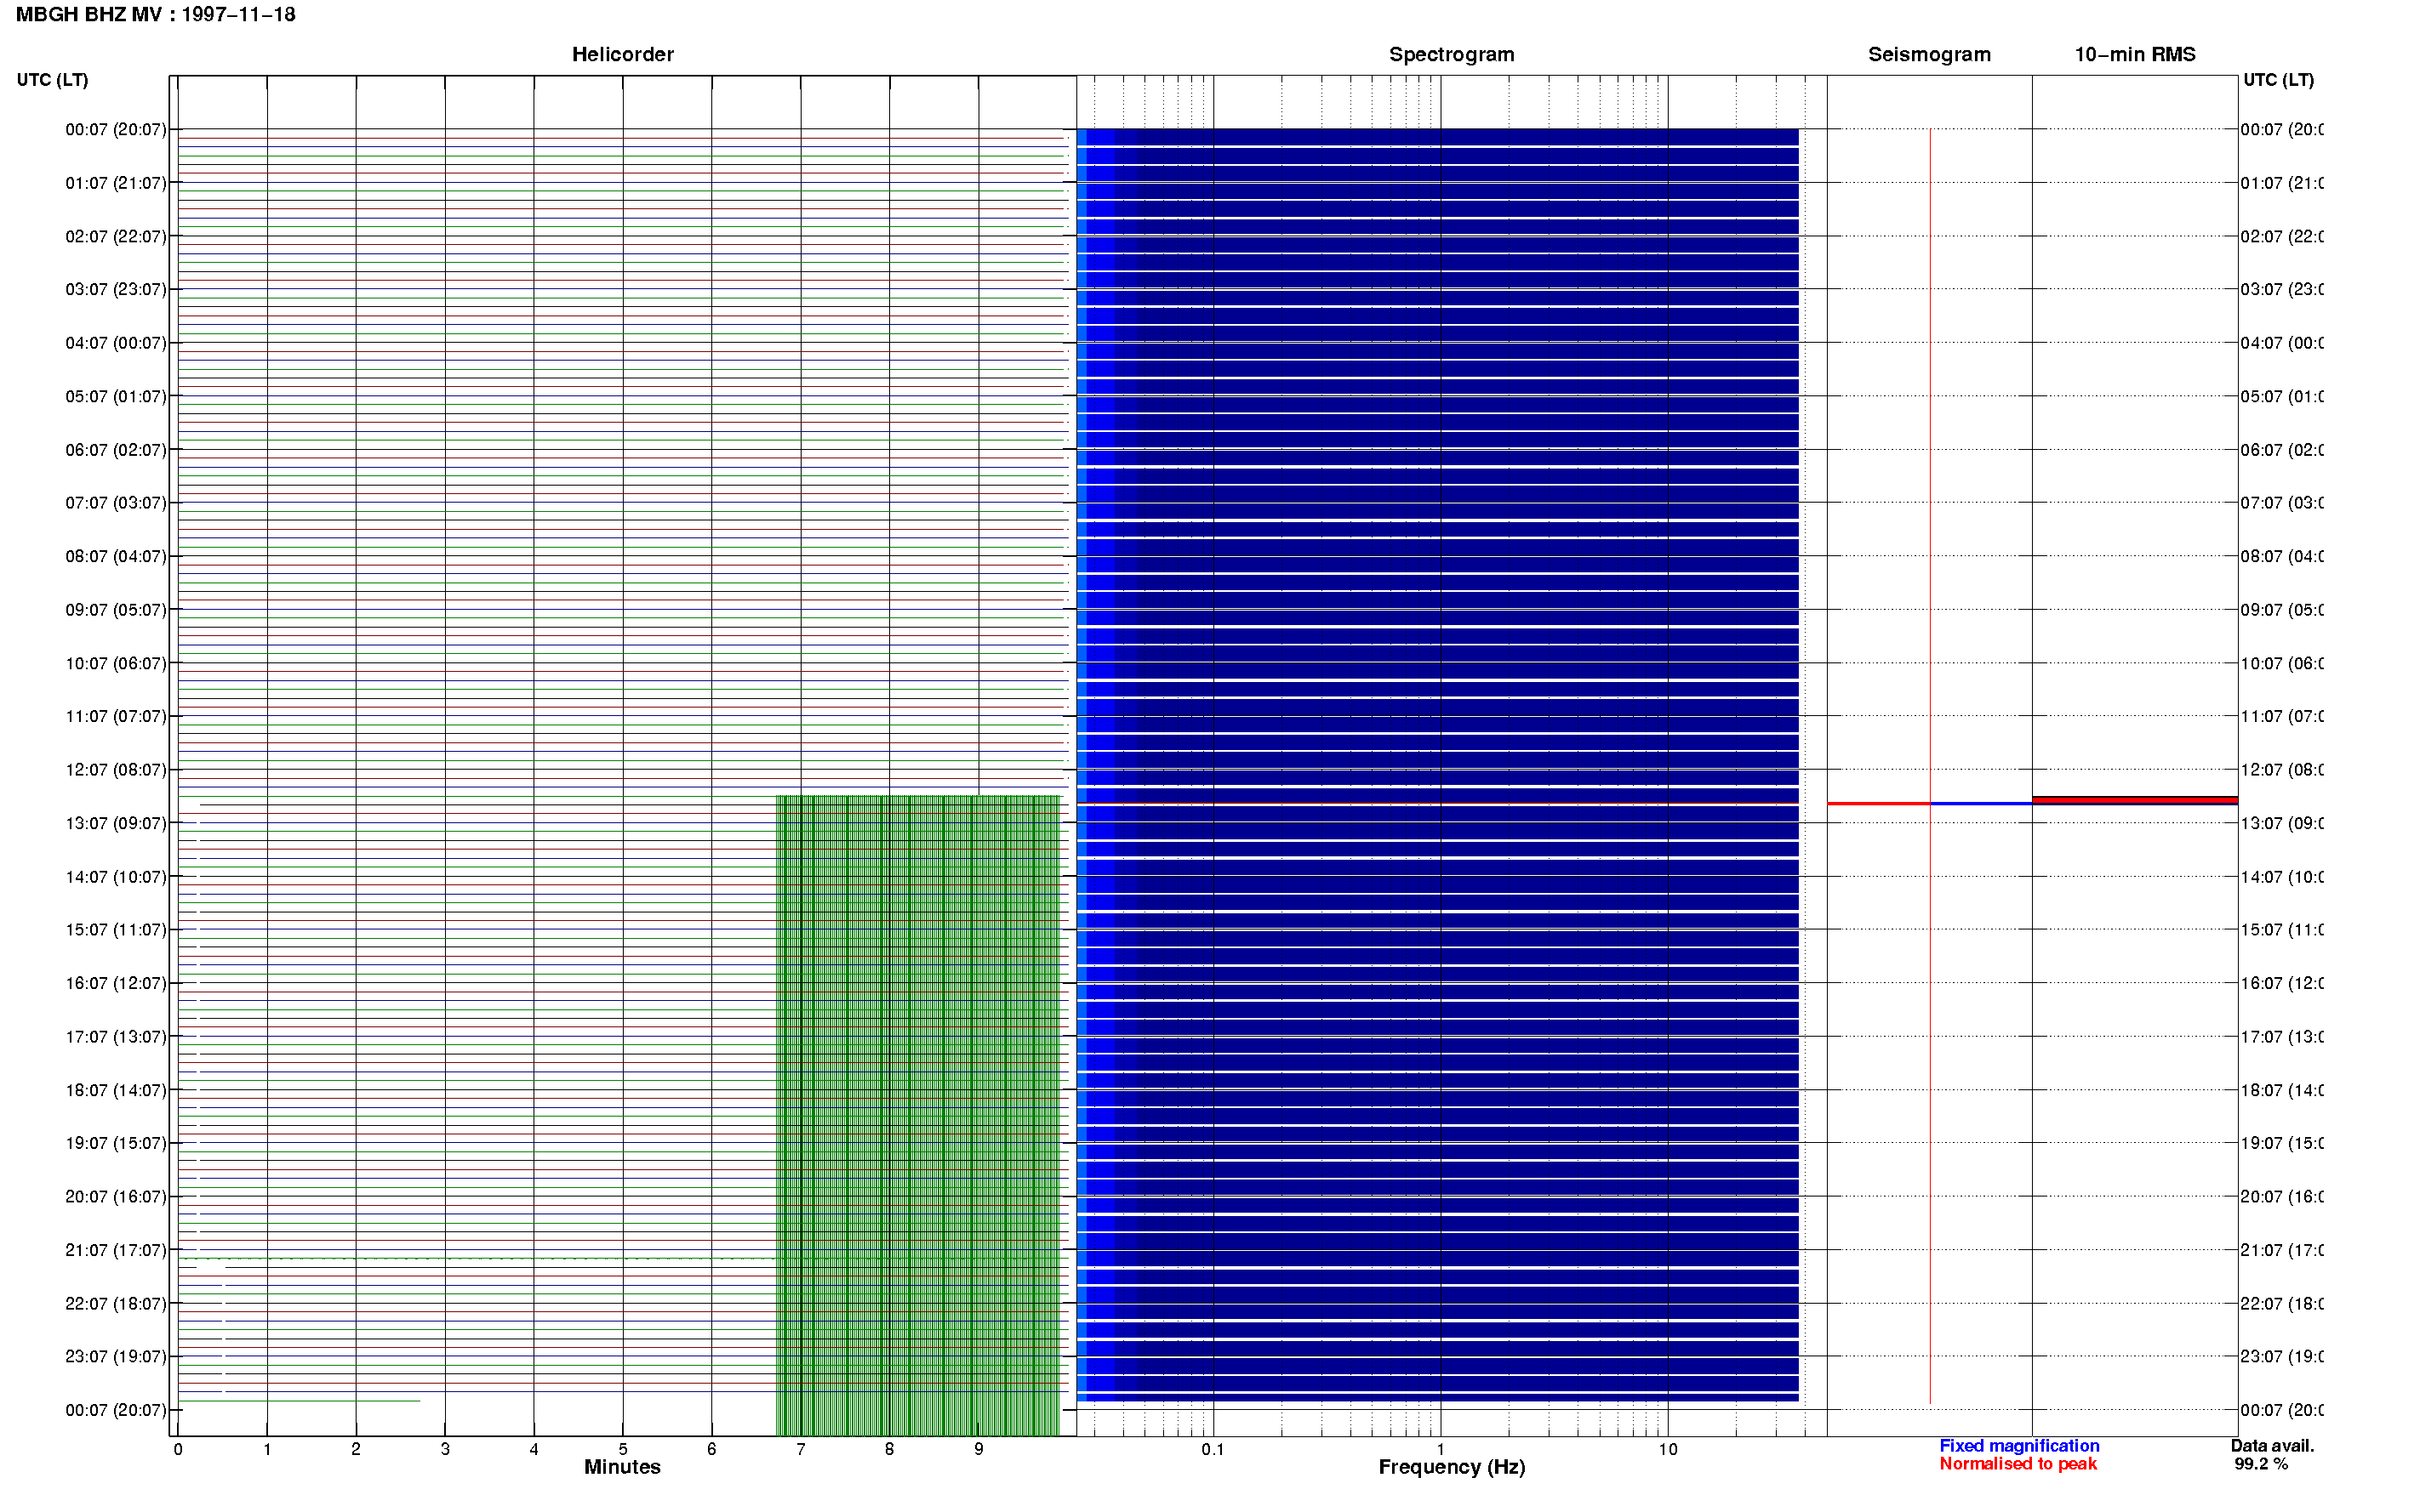
Task: Select the 'Helicorder' panel heading
Action: point(622,55)
